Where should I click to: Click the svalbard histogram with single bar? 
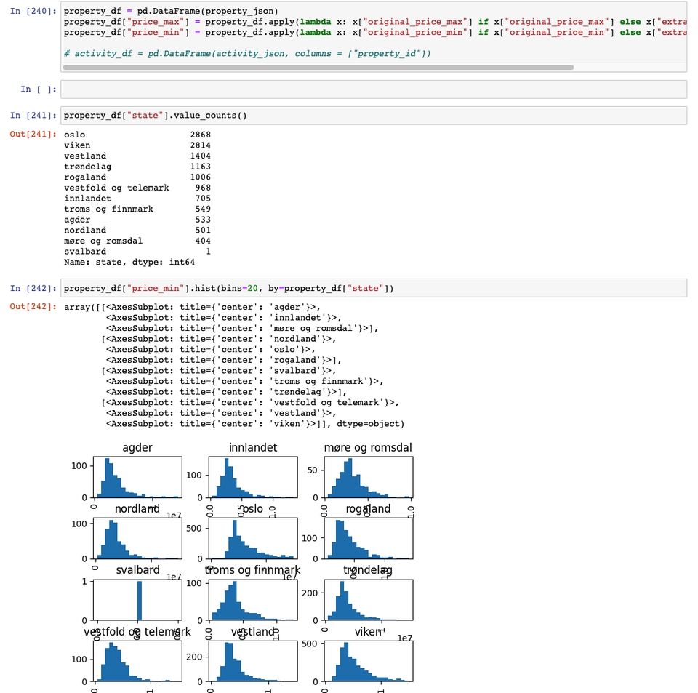click(137, 600)
